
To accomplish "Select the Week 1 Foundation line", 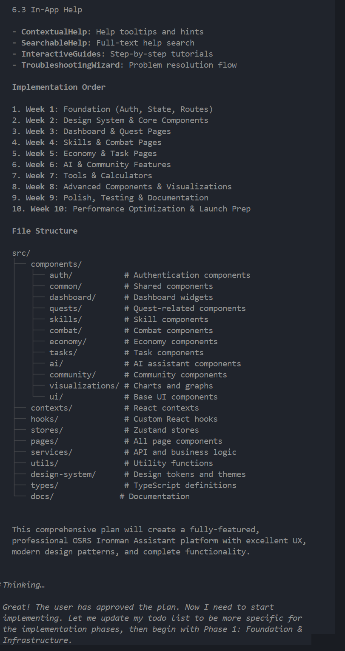I will (x=112, y=109).
